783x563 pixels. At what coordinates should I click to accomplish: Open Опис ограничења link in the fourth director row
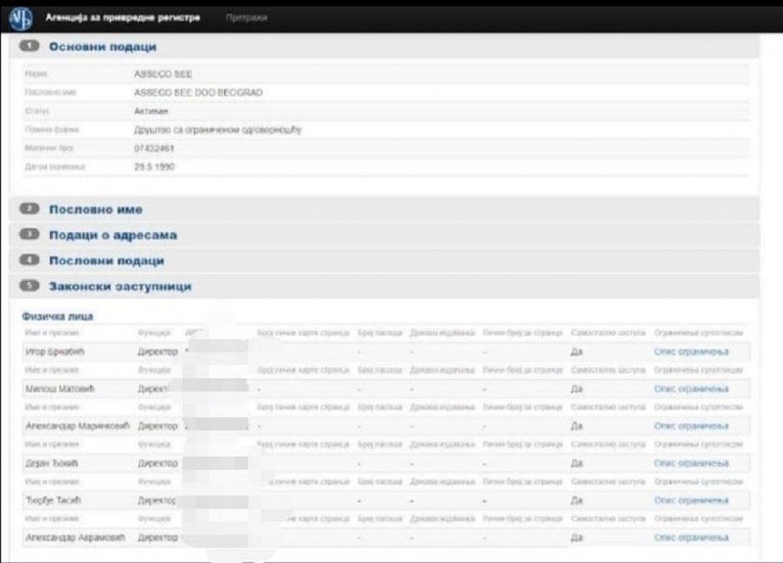click(691, 463)
